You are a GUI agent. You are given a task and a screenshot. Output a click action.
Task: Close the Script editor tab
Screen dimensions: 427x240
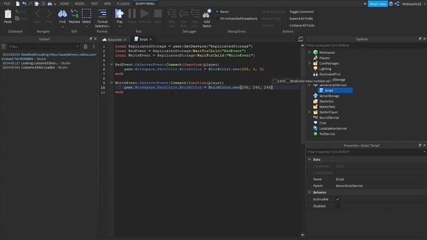[151, 39]
